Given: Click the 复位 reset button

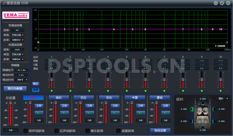Looking at the screenshot, I should click(x=36, y=84).
